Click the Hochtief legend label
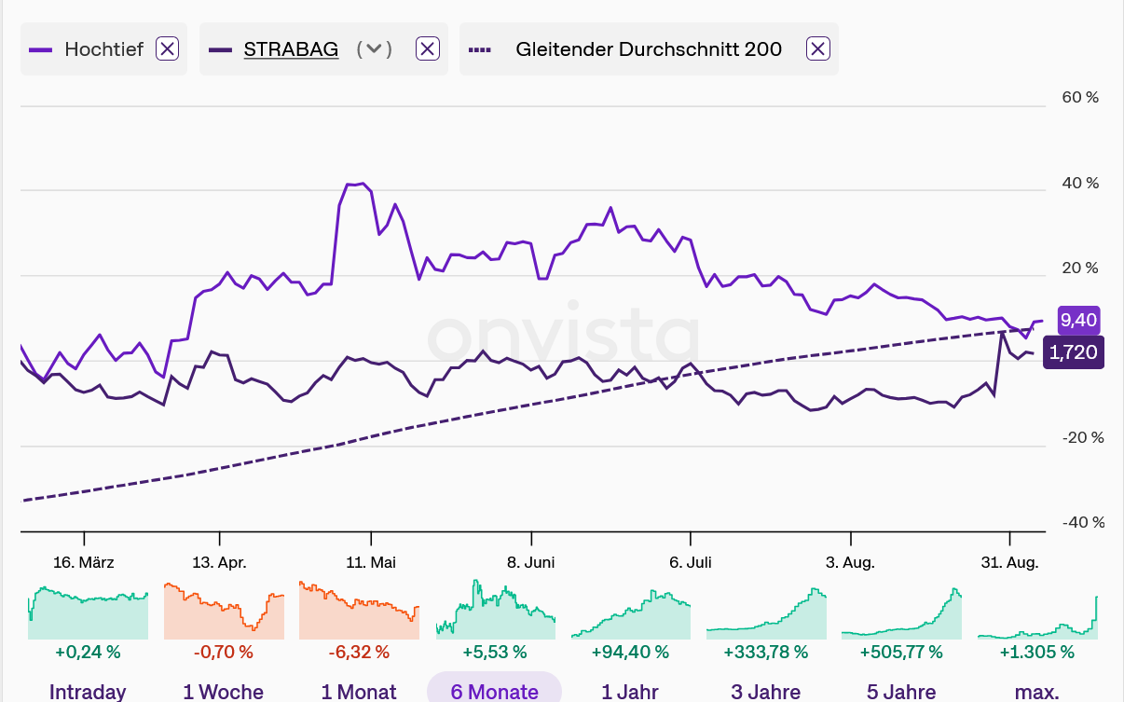1124x702 pixels. pyautogui.click(x=104, y=49)
